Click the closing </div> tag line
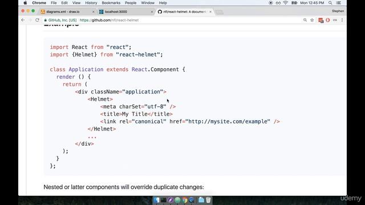Image resolution: width=365 pixels, height=205 pixels. coord(84,144)
